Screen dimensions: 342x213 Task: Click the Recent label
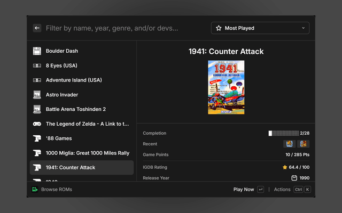coord(150,144)
